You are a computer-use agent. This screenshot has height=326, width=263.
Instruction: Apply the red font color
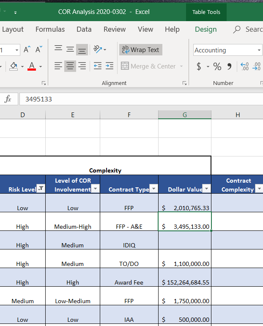click(x=32, y=66)
